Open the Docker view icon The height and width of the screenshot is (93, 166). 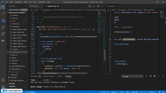click(x=3, y=41)
